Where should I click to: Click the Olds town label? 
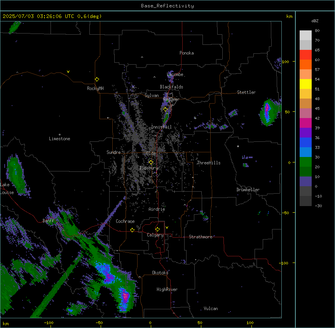pos(151,153)
